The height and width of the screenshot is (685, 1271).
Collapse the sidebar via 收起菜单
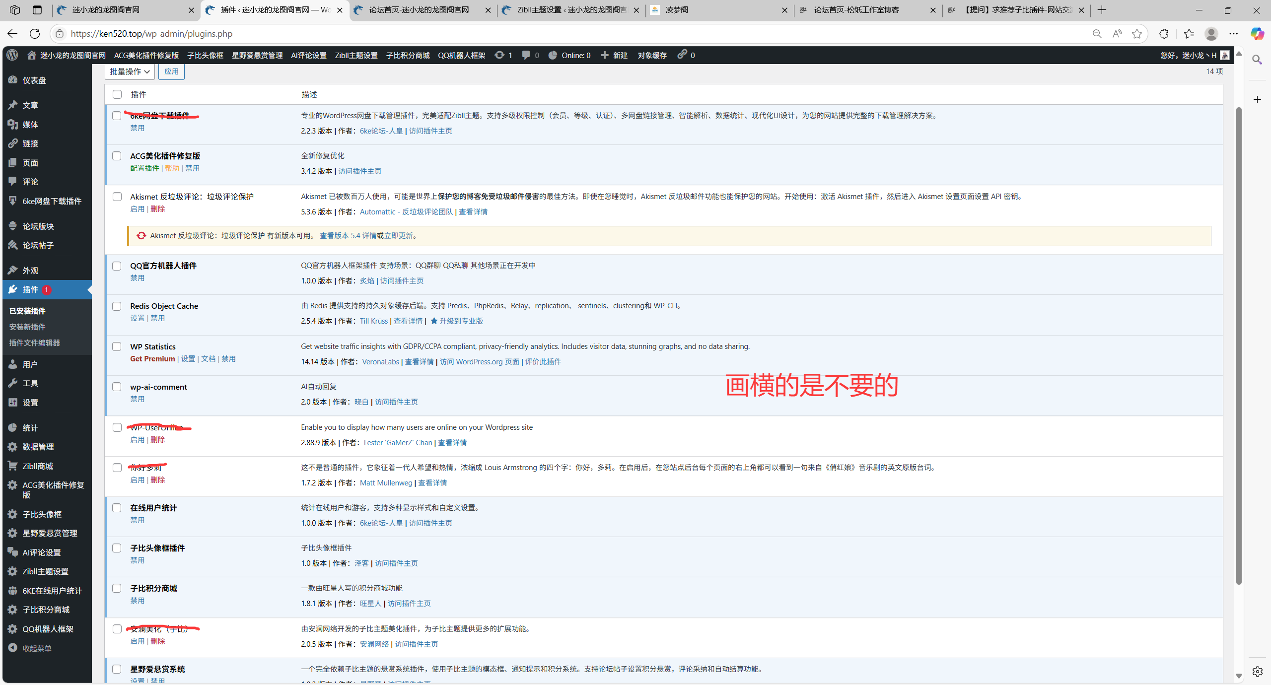[37, 648]
